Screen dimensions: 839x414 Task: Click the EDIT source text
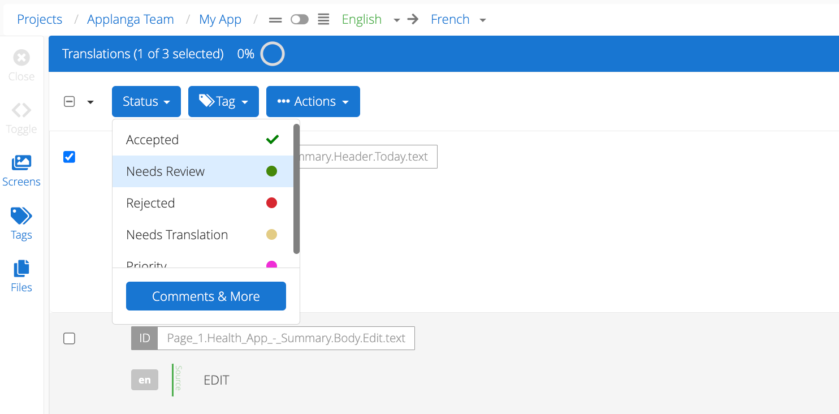(x=217, y=380)
